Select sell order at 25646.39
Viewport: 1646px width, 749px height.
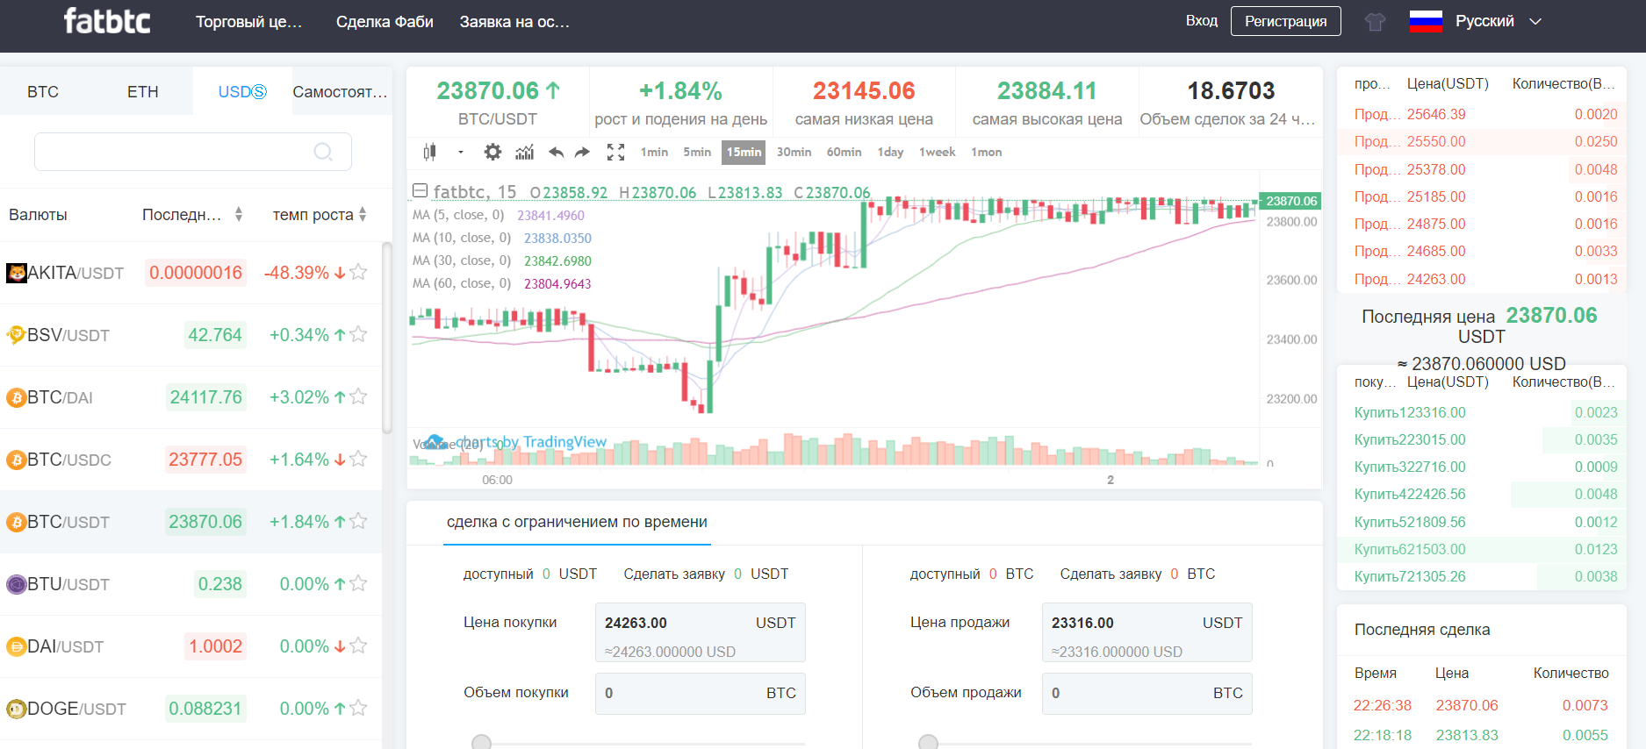pyautogui.click(x=1482, y=114)
